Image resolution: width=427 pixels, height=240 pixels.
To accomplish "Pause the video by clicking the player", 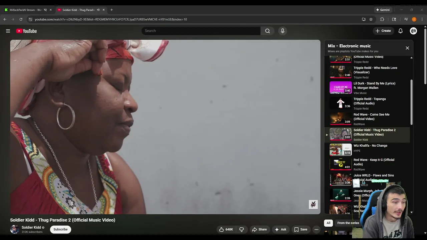I will pos(165,127).
